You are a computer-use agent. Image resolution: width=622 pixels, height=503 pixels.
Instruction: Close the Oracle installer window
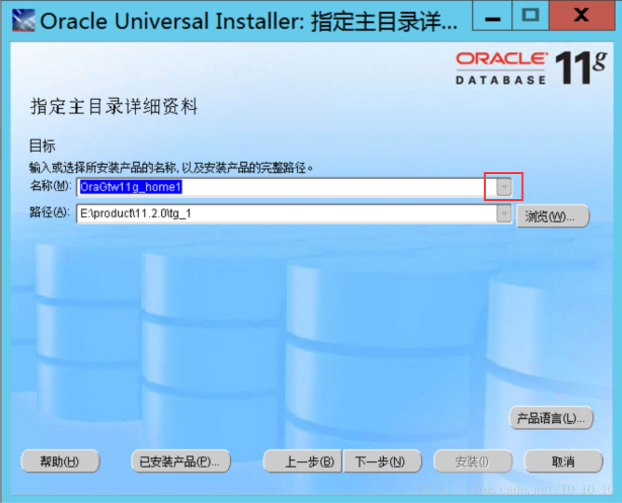tap(582, 16)
